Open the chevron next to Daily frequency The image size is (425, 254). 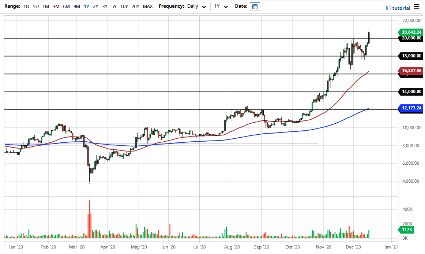[x=204, y=6]
